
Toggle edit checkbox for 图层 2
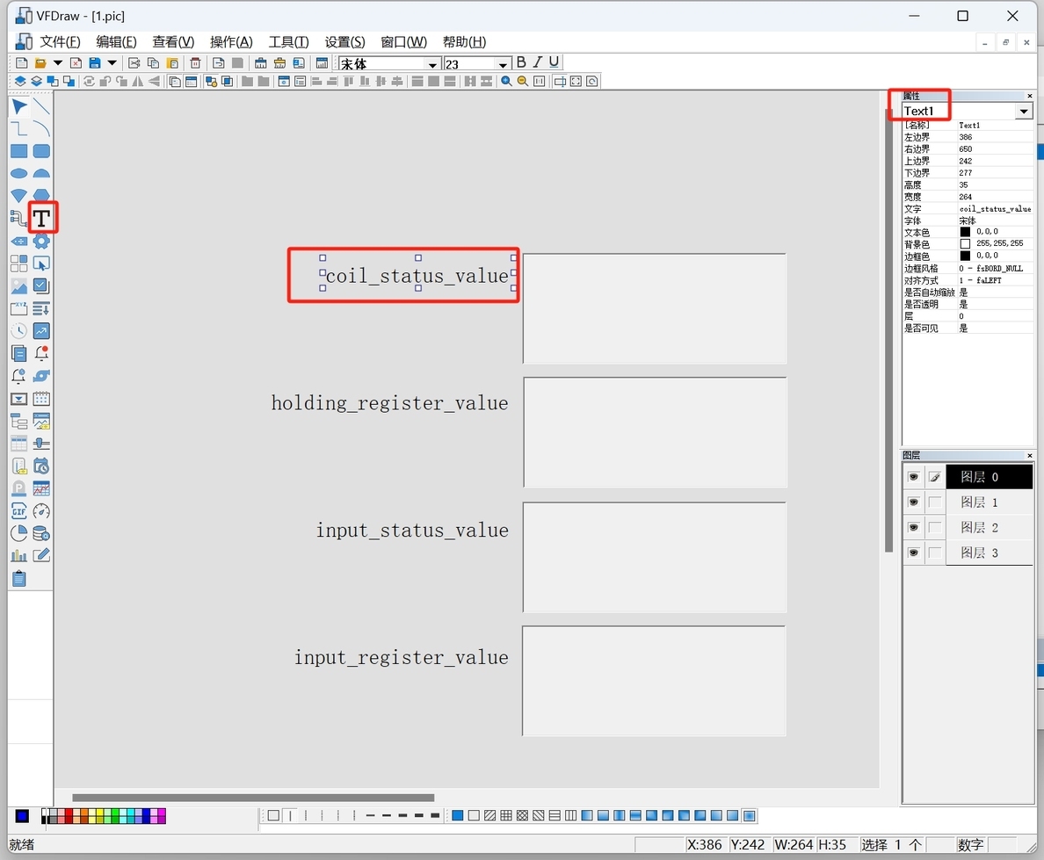[935, 527]
